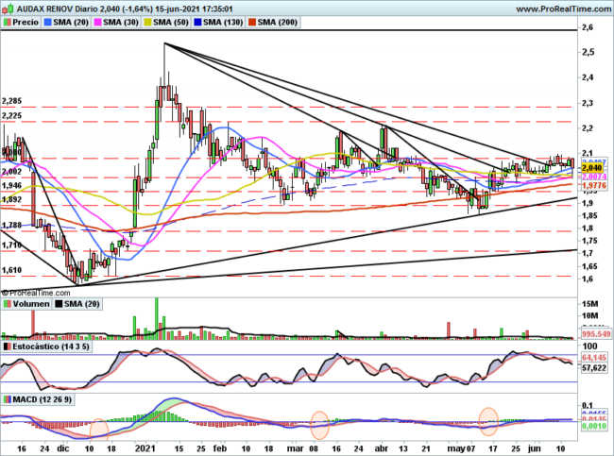
Task: Click the 100 tick on stochastic axis
Action: pyautogui.click(x=590, y=346)
